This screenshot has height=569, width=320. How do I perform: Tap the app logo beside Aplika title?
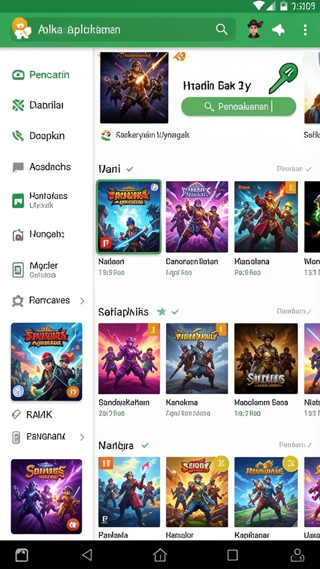pyautogui.click(x=22, y=29)
